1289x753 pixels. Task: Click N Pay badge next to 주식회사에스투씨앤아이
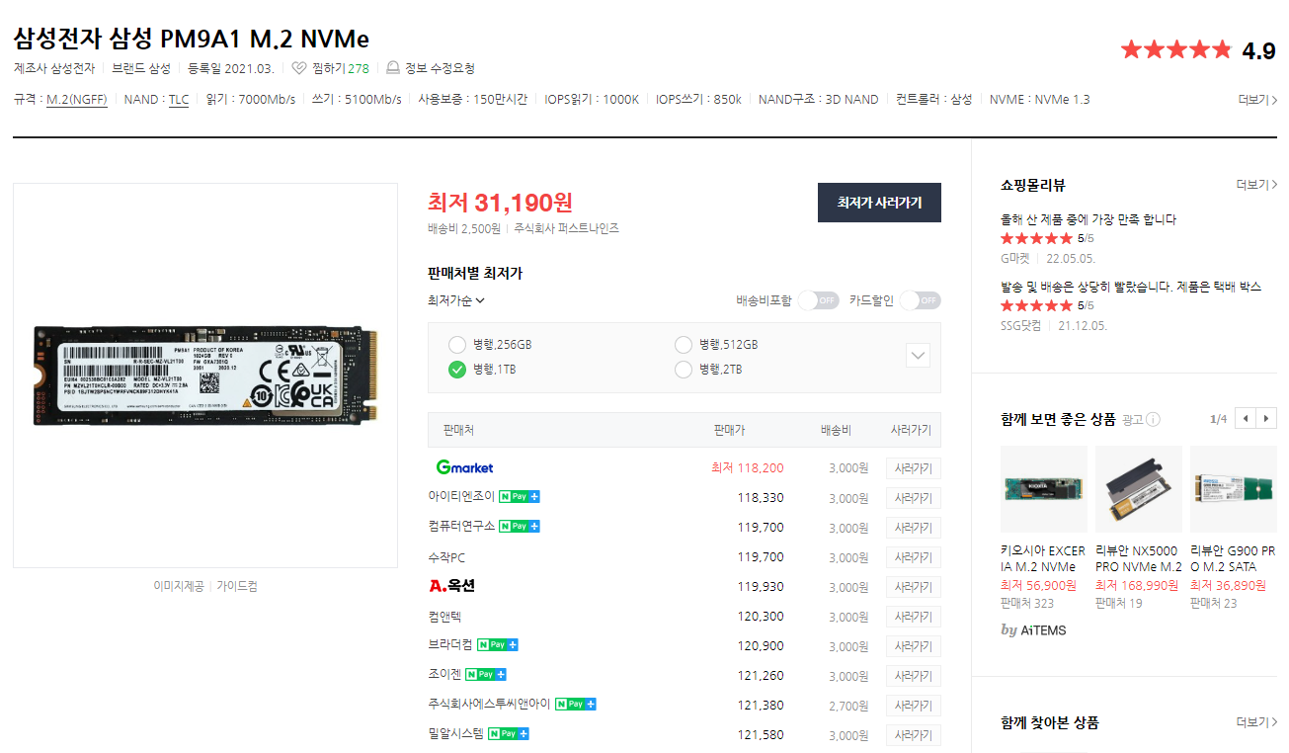coord(575,705)
